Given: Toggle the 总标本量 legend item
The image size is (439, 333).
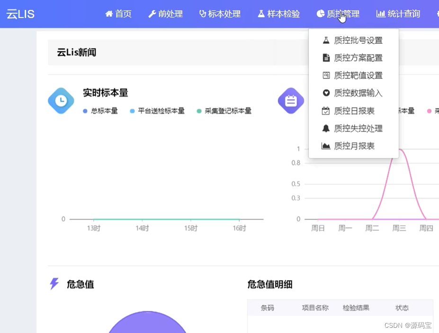Looking at the screenshot, I should (99, 111).
